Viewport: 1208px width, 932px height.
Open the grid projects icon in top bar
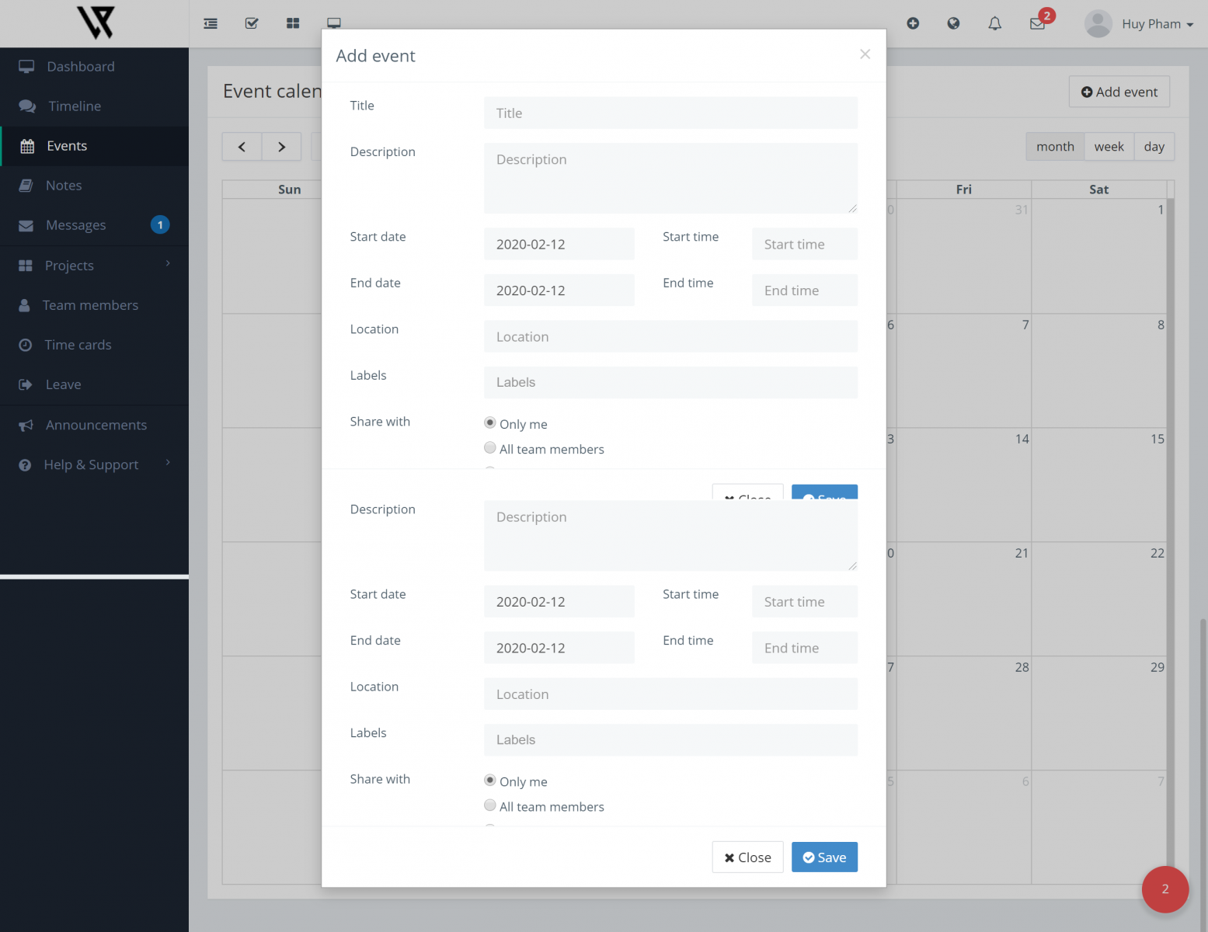pyautogui.click(x=293, y=23)
